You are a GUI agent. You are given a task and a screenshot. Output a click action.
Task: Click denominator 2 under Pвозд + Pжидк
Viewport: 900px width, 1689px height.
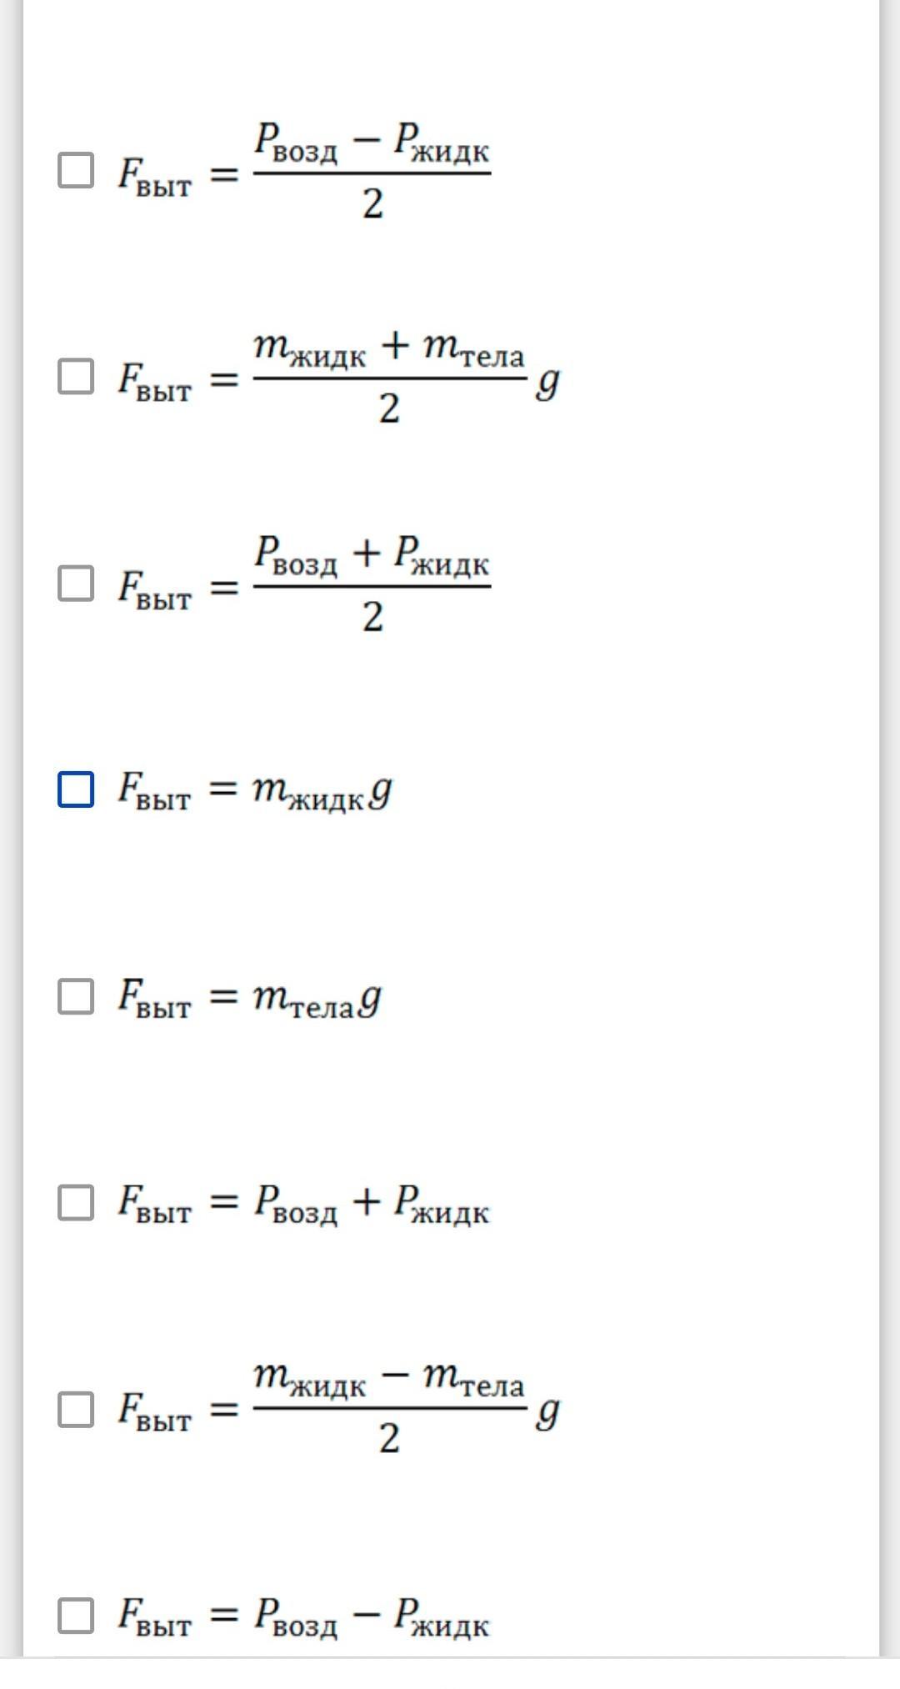372,617
